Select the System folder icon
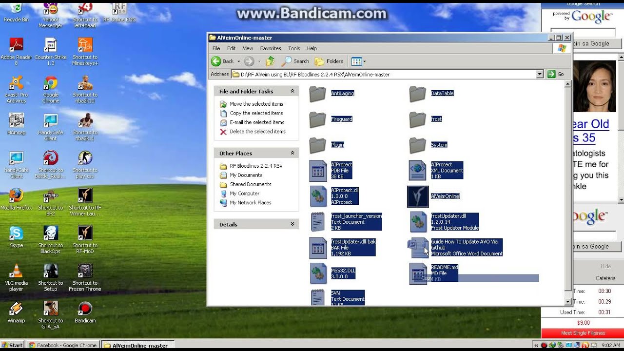The height and width of the screenshot is (351, 624). click(417, 145)
